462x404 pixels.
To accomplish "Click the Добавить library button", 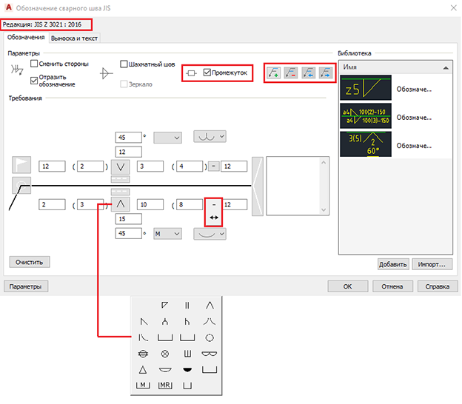I will tap(393, 264).
